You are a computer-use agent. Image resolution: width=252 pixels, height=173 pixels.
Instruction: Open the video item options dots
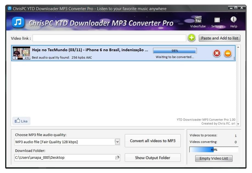click(x=234, y=59)
